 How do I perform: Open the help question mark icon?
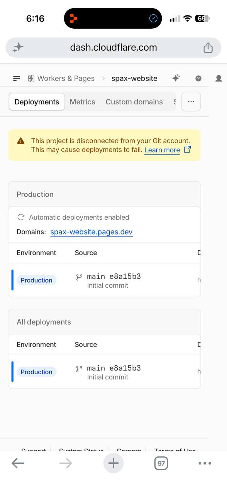(198, 79)
